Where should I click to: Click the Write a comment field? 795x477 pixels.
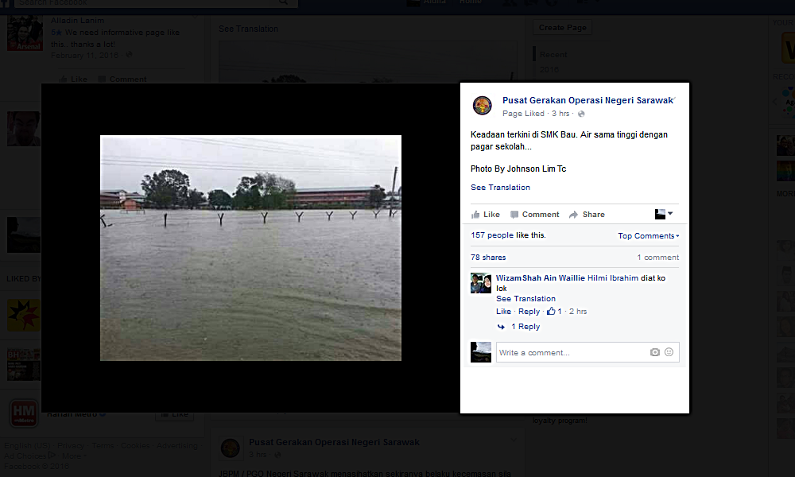(573, 352)
